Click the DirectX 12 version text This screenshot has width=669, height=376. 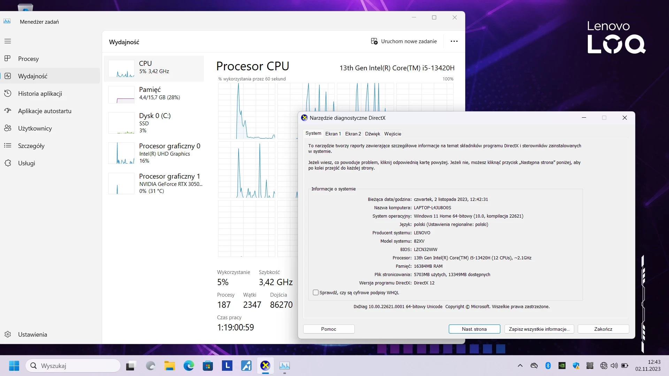424,283
